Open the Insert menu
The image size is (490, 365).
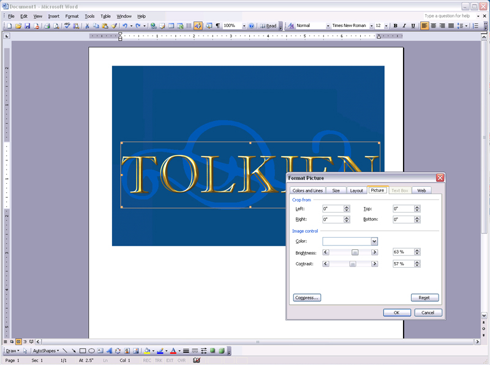coord(54,17)
